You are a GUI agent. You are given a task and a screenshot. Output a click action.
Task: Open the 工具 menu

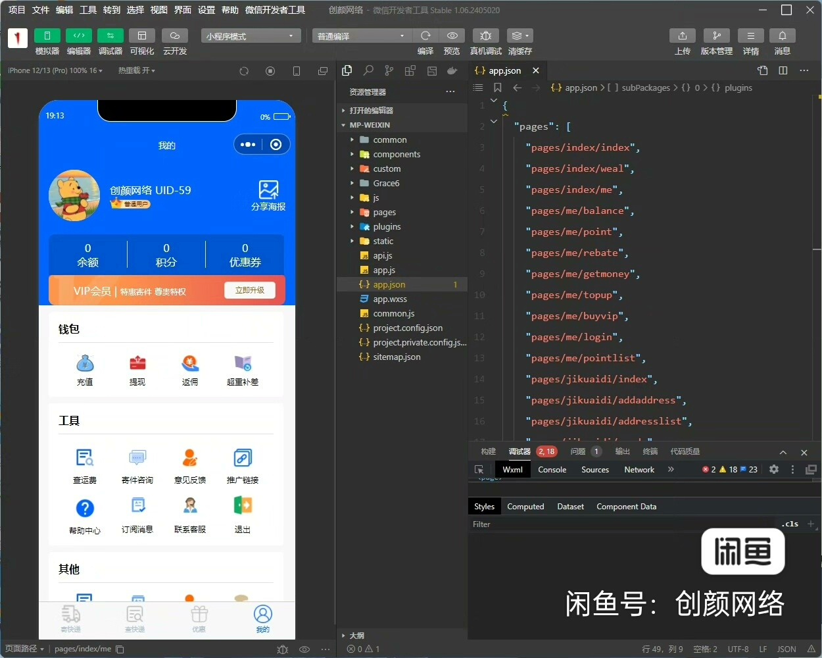click(x=88, y=10)
